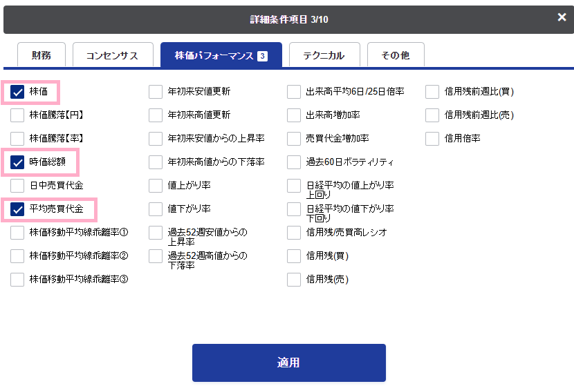Close the 詳細条件項目 dialog with X
574x386 pixels.
point(562,17)
